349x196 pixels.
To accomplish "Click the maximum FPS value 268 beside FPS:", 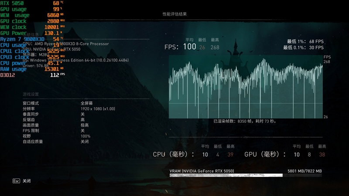I will tap(215, 47).
